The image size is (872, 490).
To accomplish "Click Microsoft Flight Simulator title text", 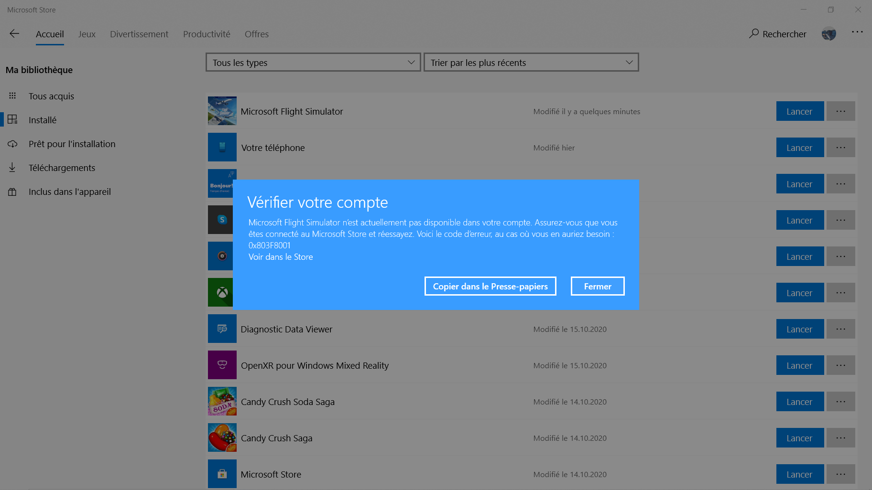I will [292, 111].
